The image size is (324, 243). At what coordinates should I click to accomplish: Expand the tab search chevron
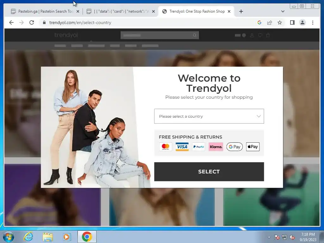(283, 11)
